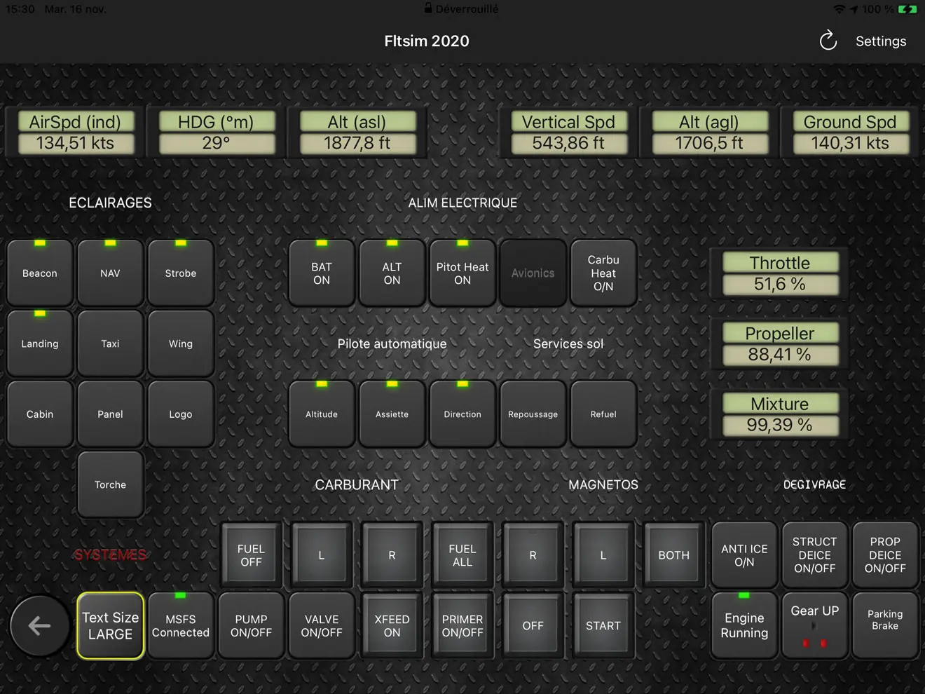
Task: Turn on the Wing light
Action: coord(181,343)
